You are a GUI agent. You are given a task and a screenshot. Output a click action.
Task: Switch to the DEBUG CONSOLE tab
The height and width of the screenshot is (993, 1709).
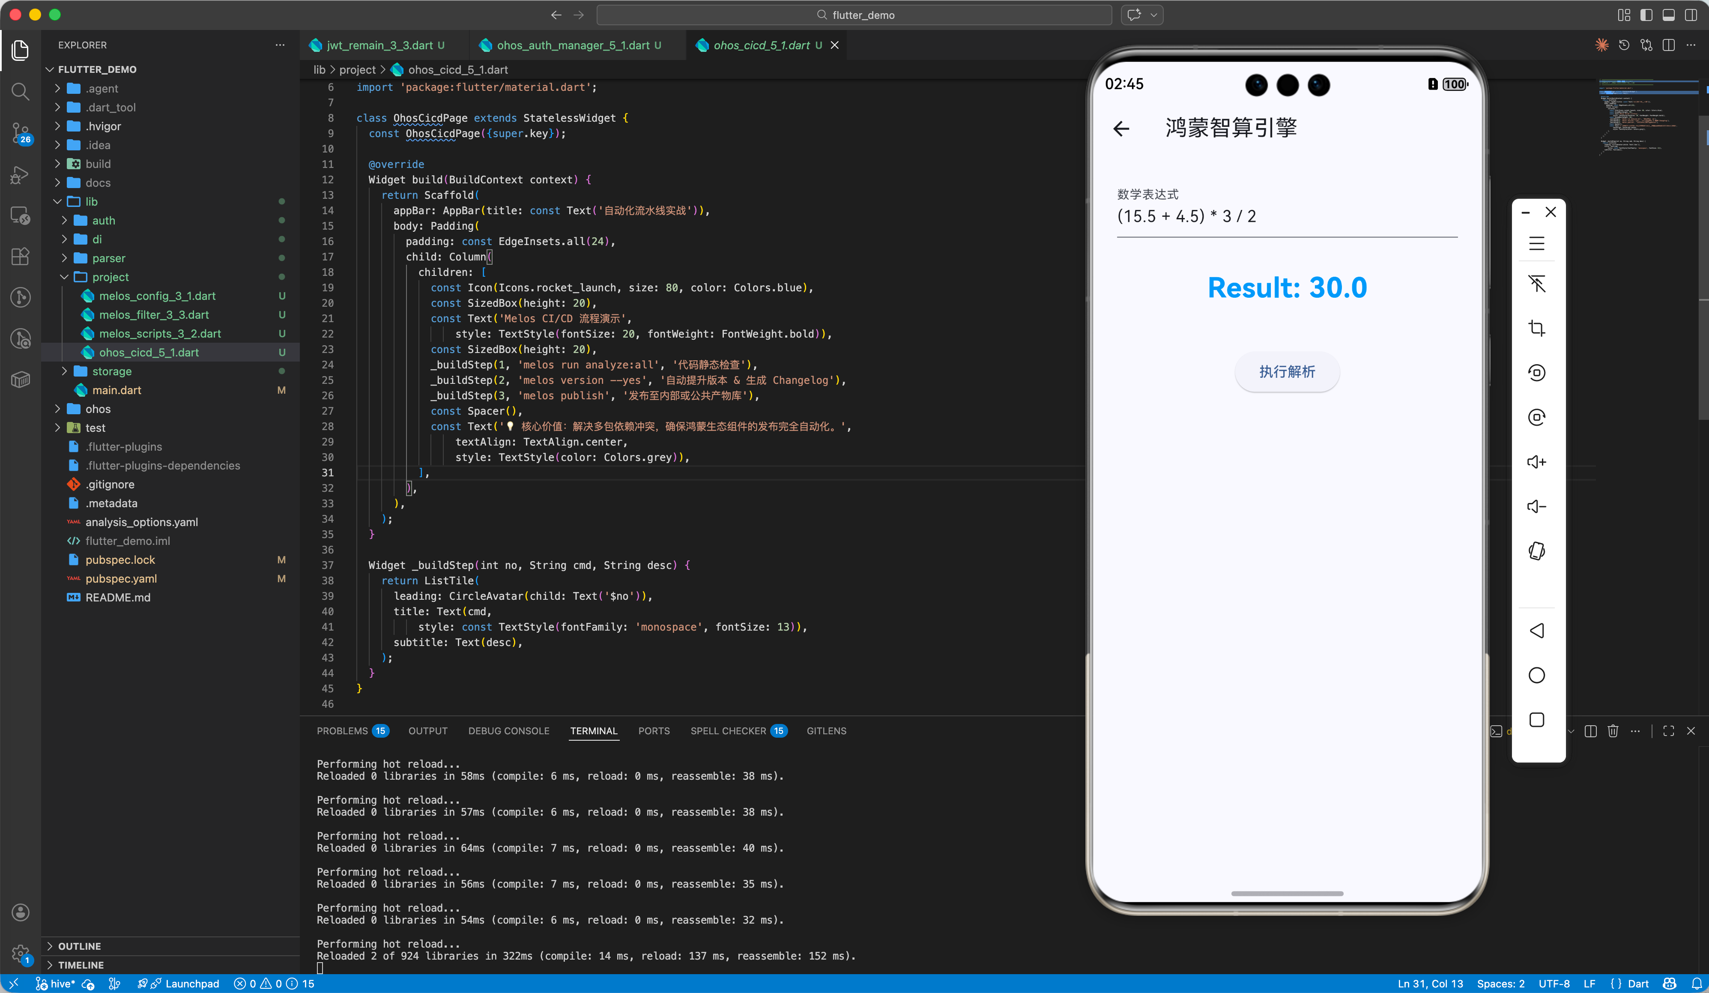[508, 730]
